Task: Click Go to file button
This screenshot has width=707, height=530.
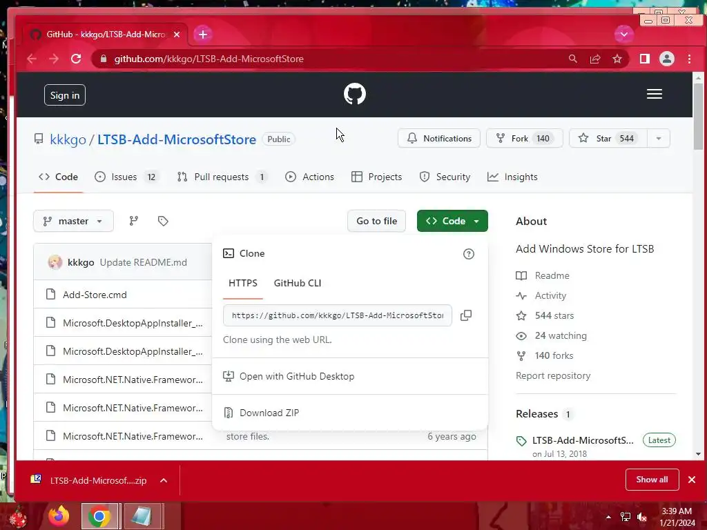Action: point(376,221)
